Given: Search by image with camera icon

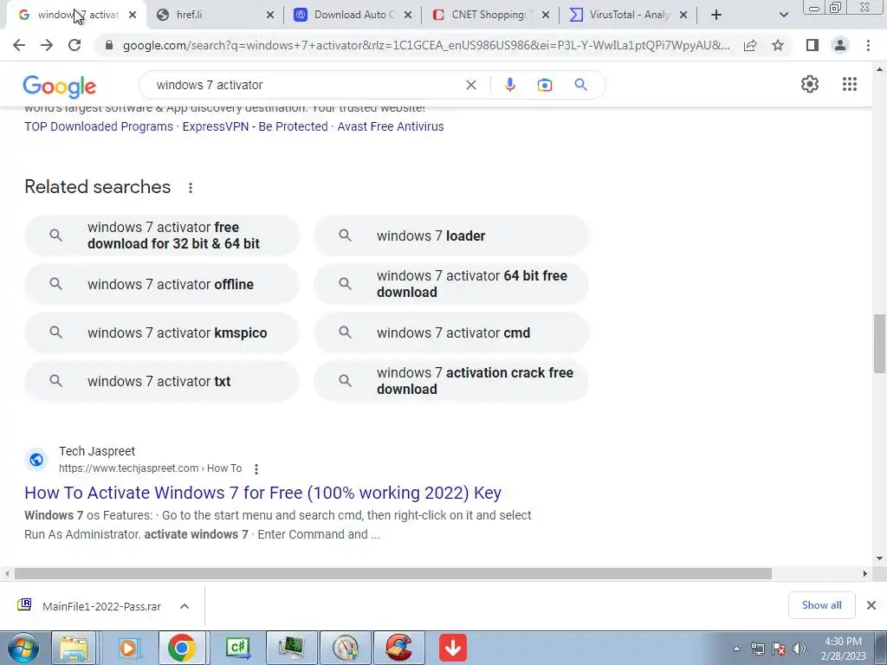Looking at the screenshot, I should 544,85.
